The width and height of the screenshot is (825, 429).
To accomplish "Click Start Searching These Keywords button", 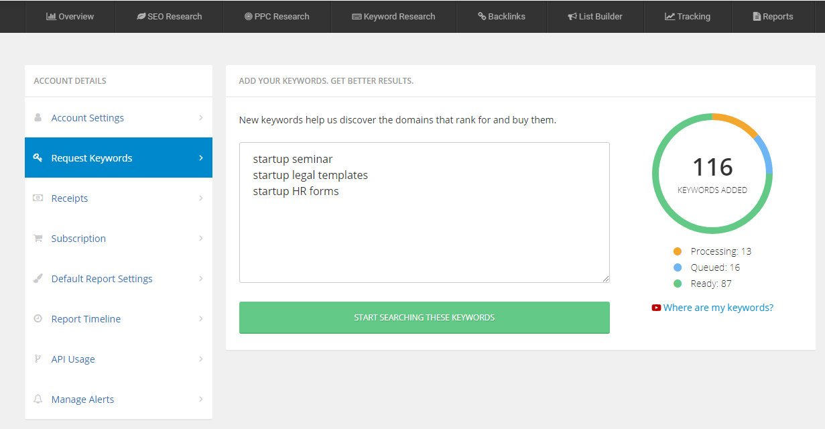I will (424, 317).
